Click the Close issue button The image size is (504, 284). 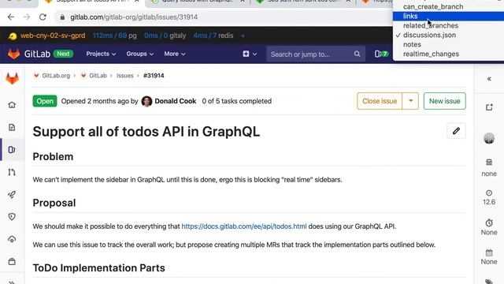(x=380, y=101)
